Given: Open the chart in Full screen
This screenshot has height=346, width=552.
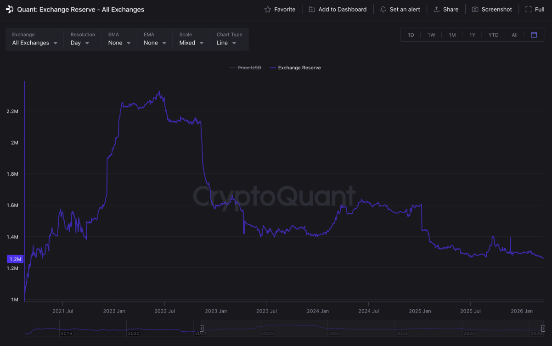Looking at the screenshot, I should [x=529, y=9].
